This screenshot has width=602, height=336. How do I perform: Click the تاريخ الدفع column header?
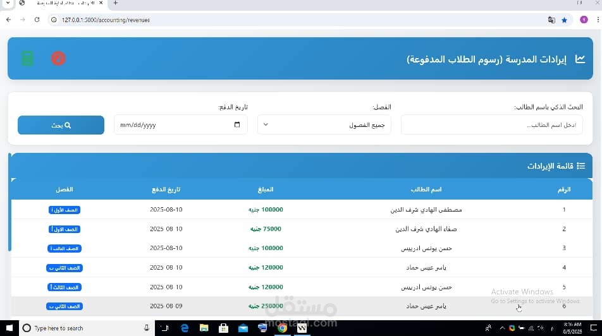coord(166,189)
